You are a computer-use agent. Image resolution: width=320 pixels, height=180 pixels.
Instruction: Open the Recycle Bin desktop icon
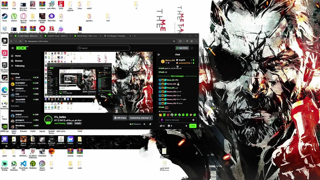(4, 30)
